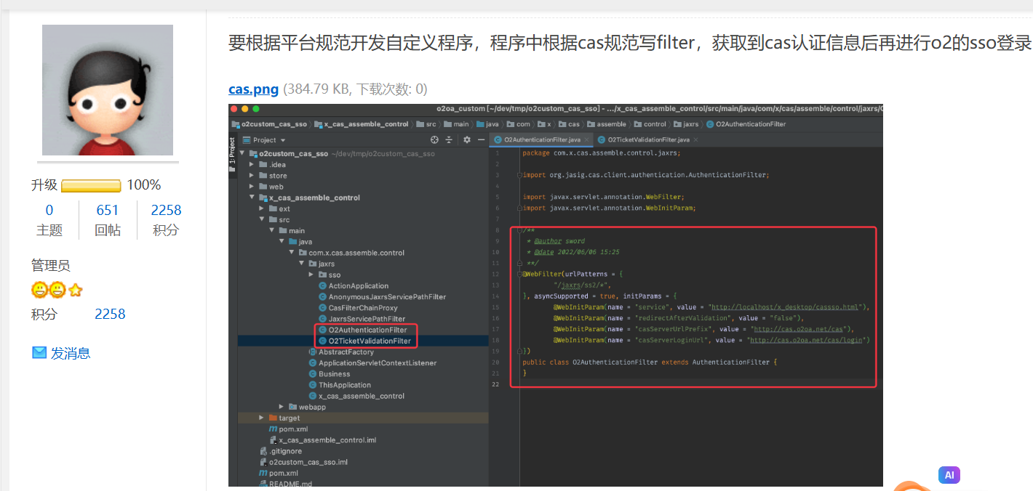1033x491 pixels.
Task: Expand the webapp folder
Action: tap(282, 407)
